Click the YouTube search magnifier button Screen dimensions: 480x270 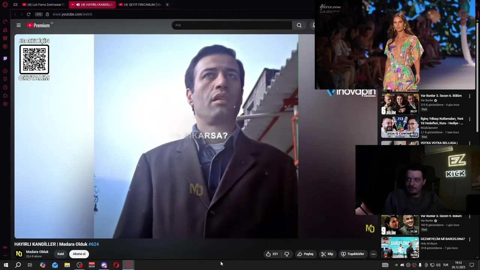pyautogui.click(x=299, y=25)
